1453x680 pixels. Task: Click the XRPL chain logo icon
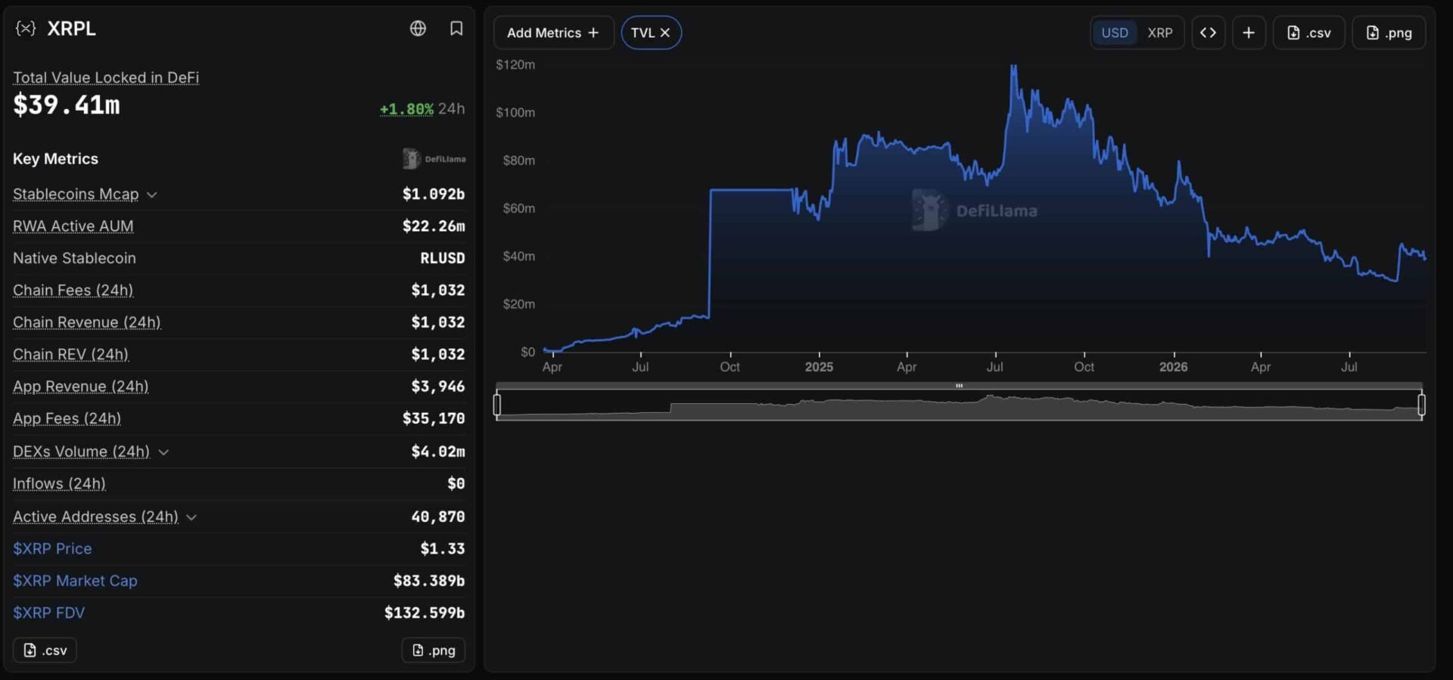[x=26, y=29]
